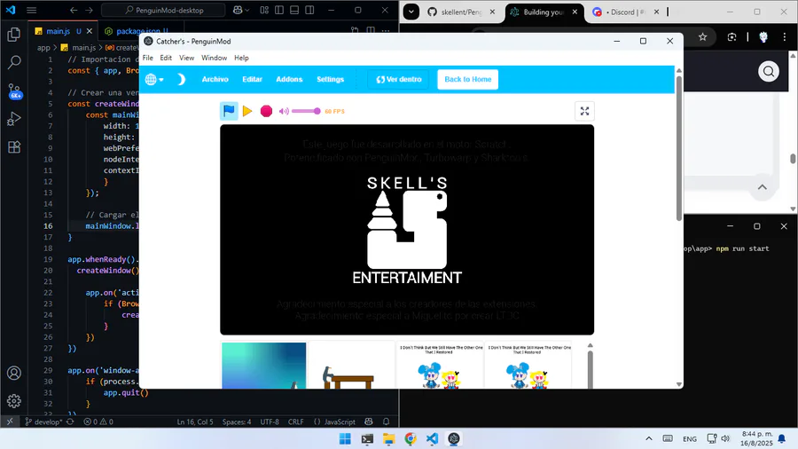Open VS Code Accounts icon
Screen dimensions: 798x449
point(14,374)
